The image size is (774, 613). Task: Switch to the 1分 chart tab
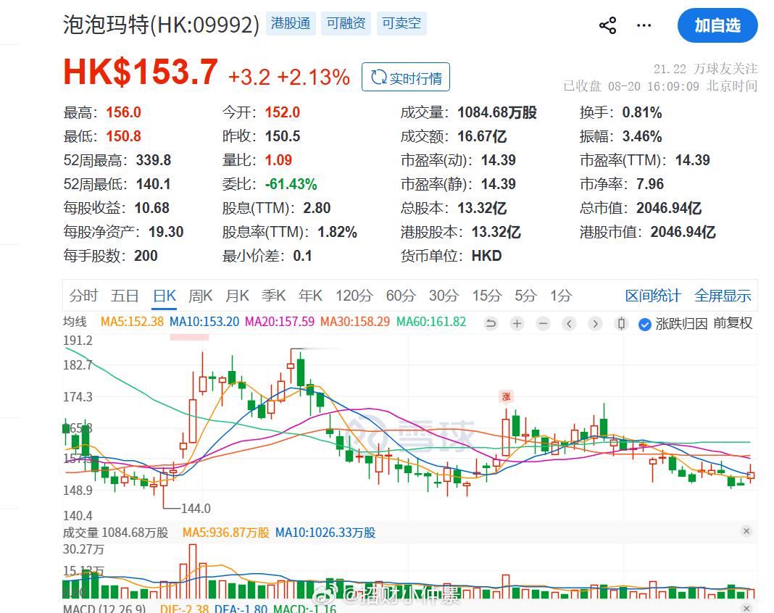[561, 296]
